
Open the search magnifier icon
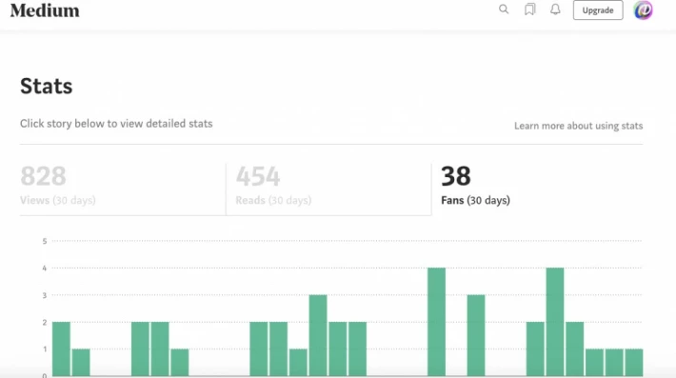504,10
